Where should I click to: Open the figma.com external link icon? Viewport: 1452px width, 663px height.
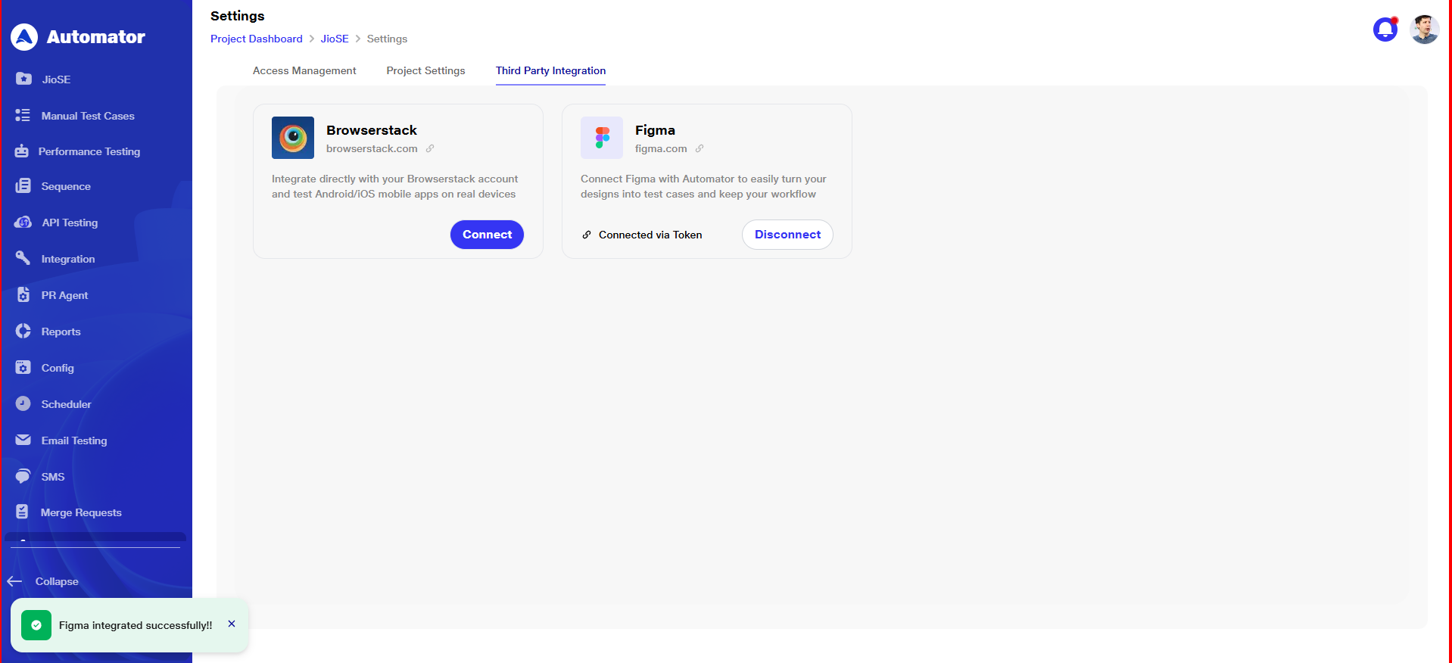coord(700,149)
